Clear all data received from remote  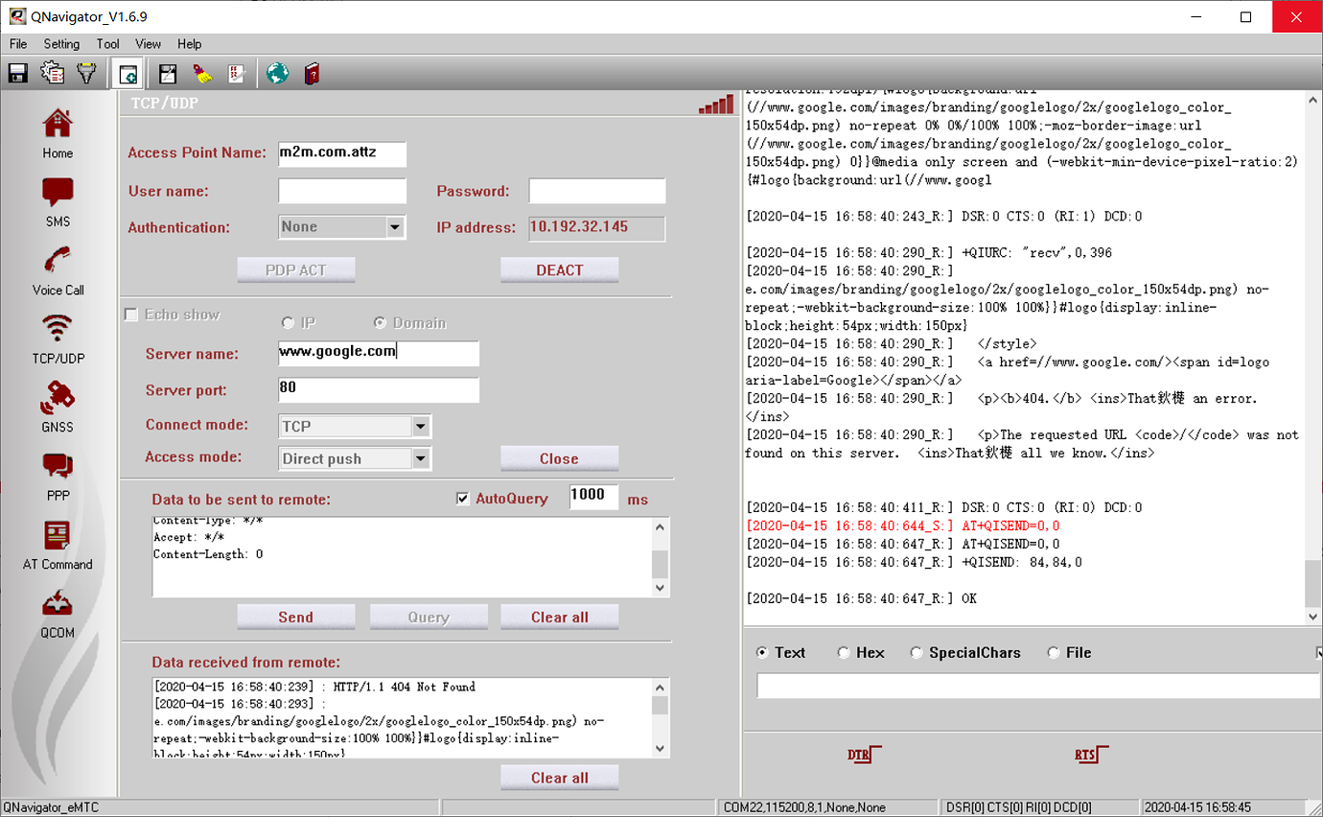(x=559, y=777)
